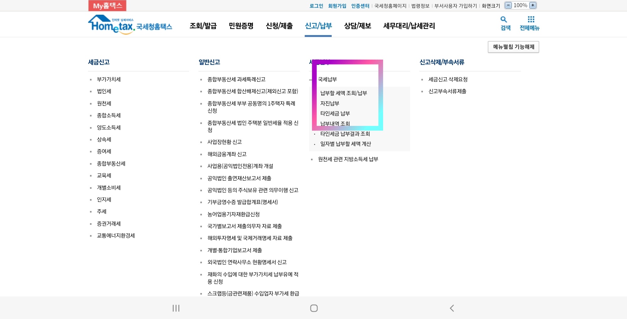Open 외국법인 연락사무소 현황명세서 신고
The height and width of the screenshot is (319, 627).
pyautogui.click(x=247, y=262)
